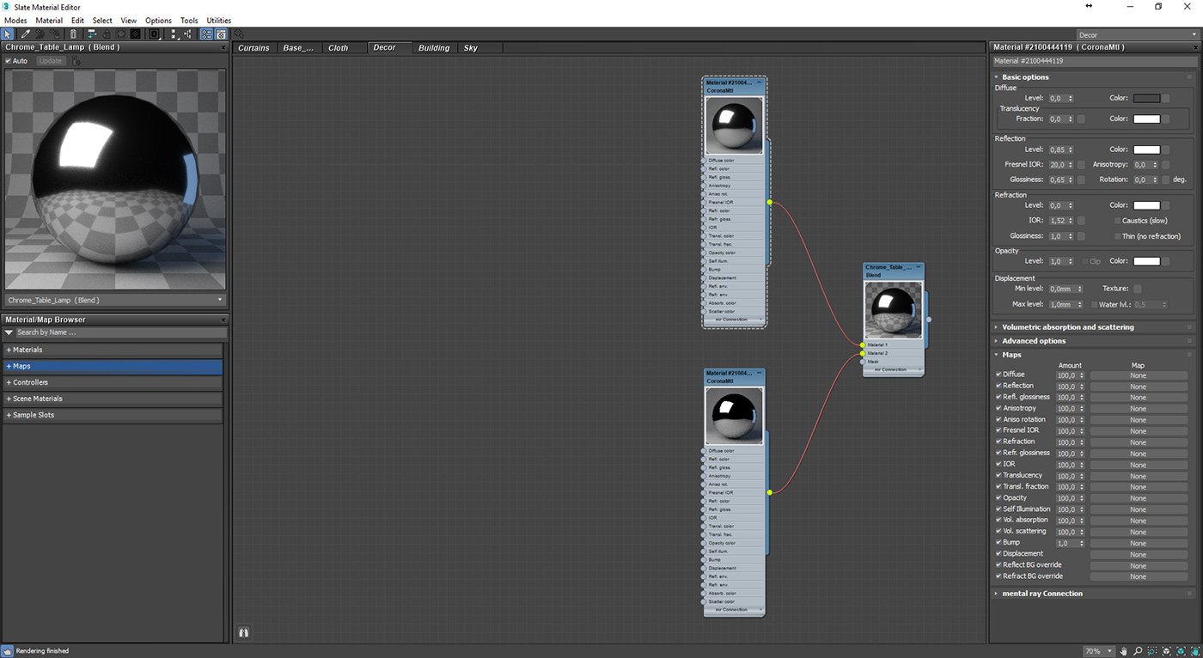Click the Delete Selected trash icon

point(73,34)
